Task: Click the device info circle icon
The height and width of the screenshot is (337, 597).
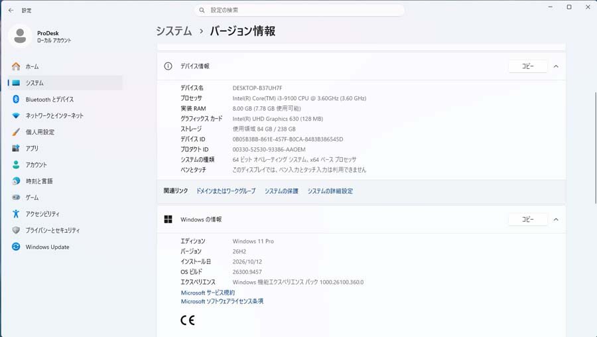Action: pos(168,66)
